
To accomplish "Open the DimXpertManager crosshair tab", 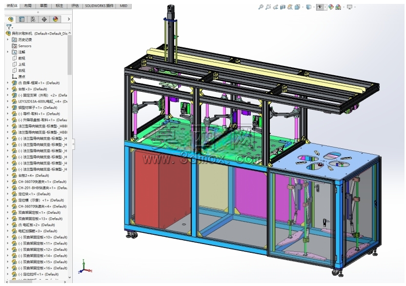I will [44, 19].
